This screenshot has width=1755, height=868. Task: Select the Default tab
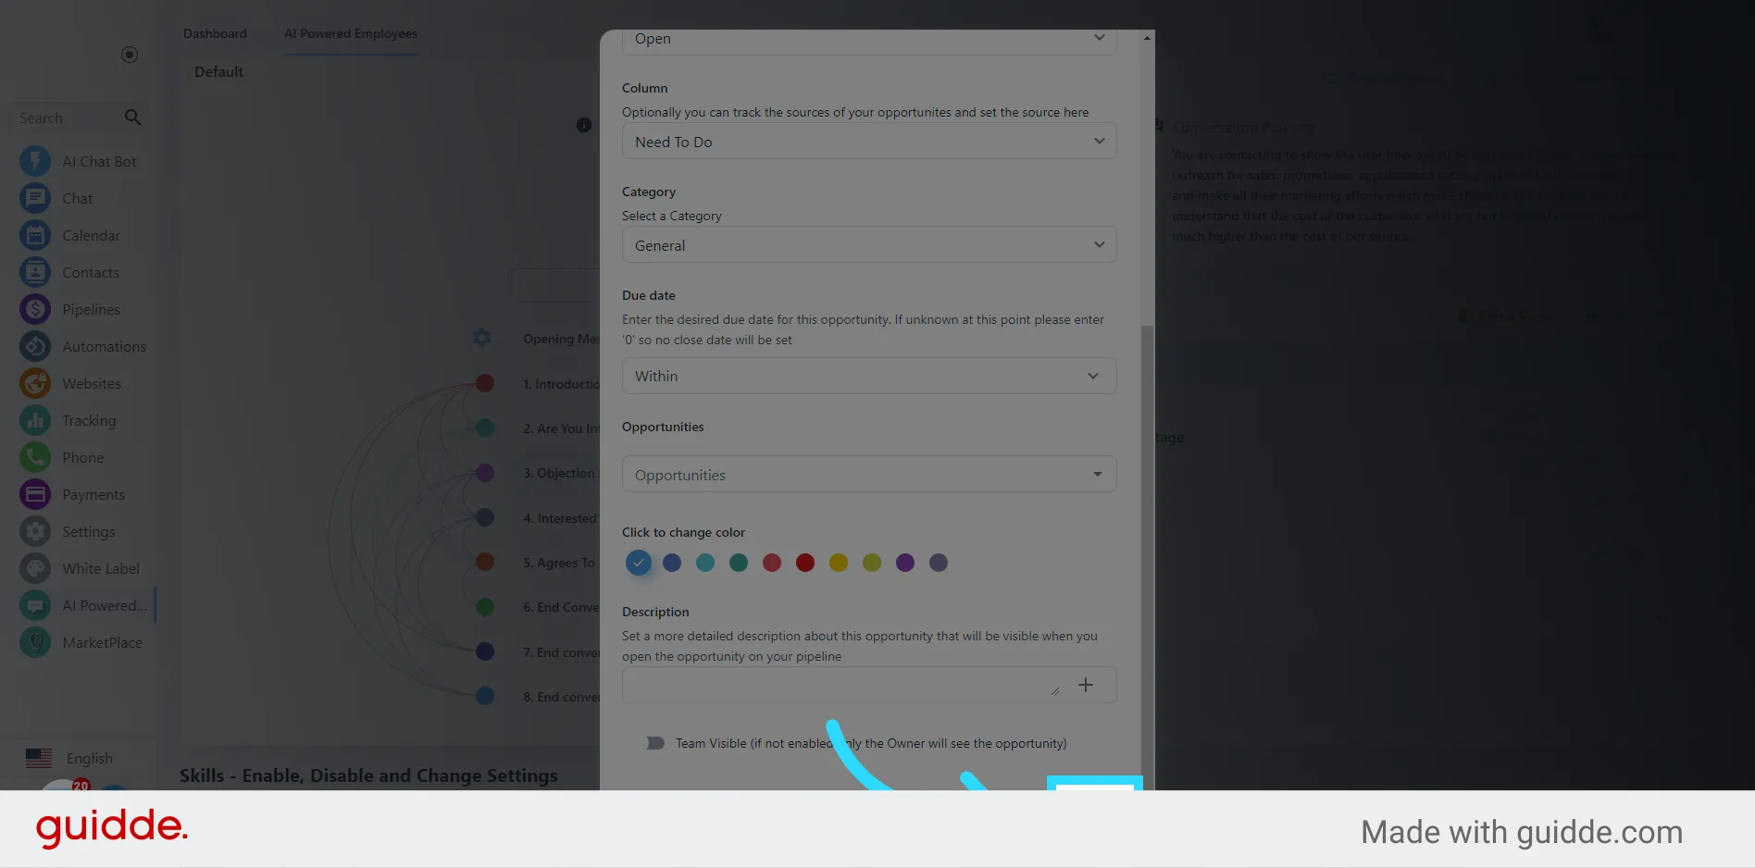coord(218,72)
